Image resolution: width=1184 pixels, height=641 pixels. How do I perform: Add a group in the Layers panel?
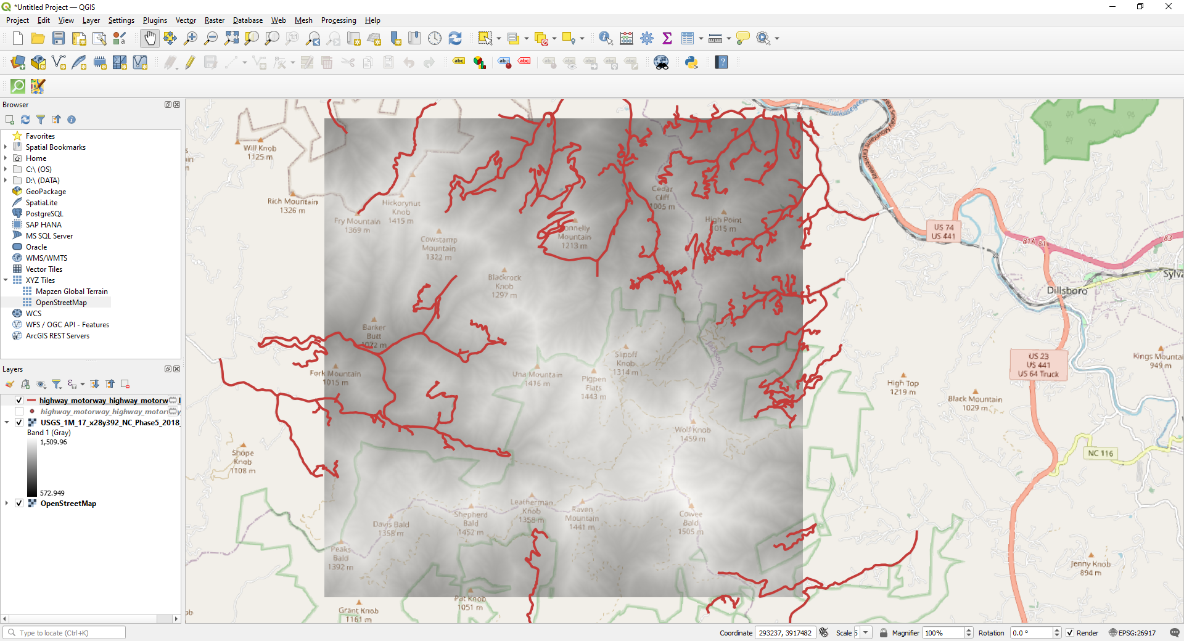(x=25, y=384)
